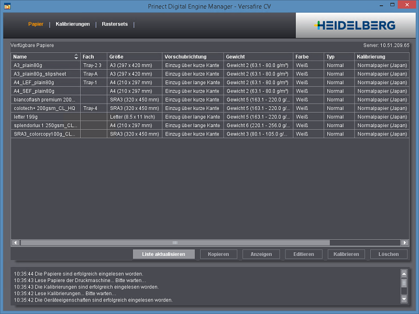Click the horizontal scrollbar left arrow
The height and width of the screenshot is (314, 419).
coord(16,242)
